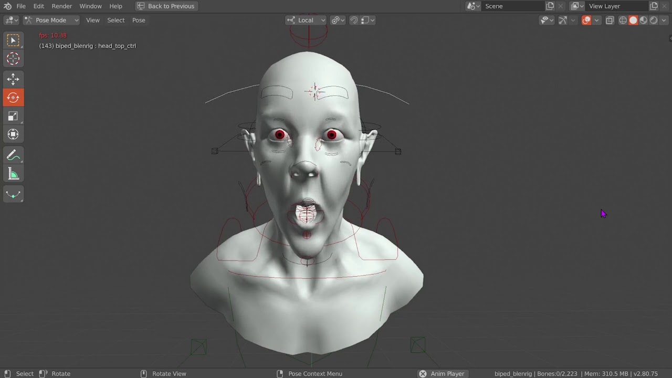The height and width of the screenshot is (378, 672).
Task: Open the File menu
Action: click(21, 6)
